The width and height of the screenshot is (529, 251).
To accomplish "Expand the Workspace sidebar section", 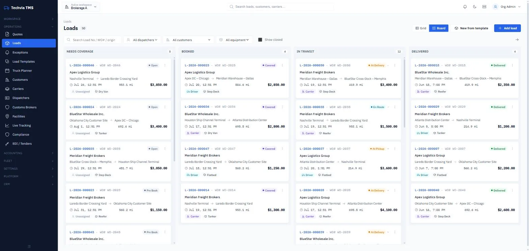I will [x=29, y=19].
